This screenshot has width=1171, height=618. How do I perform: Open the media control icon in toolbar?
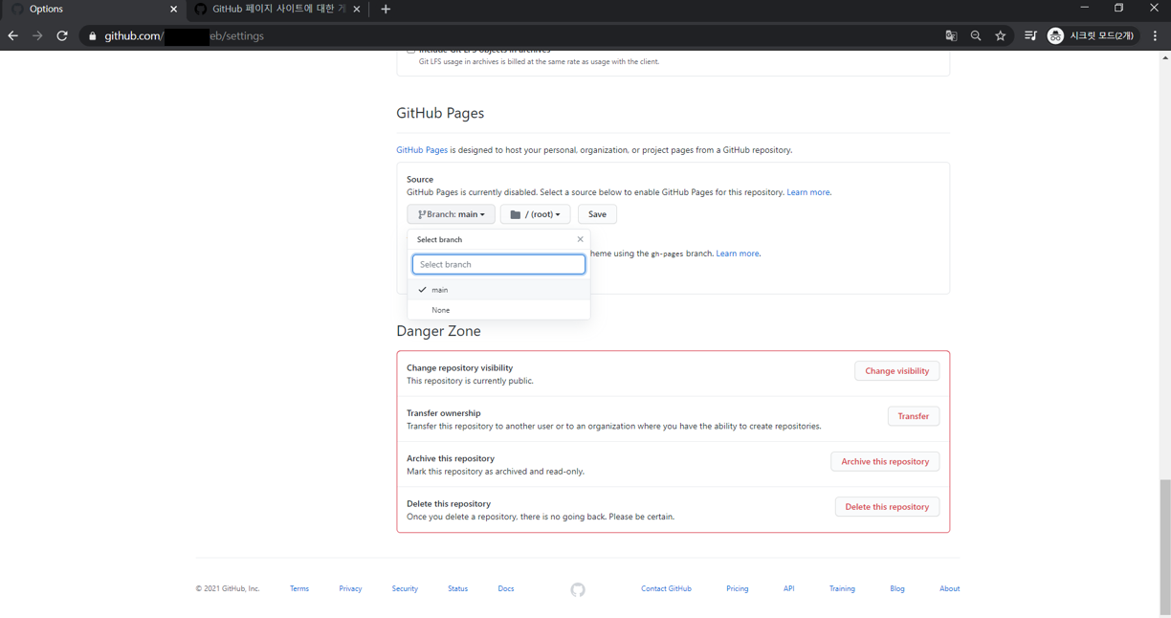pos(1030,36)
